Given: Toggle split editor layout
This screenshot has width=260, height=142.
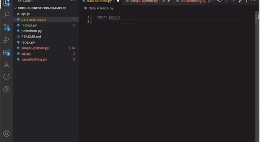Looking at the screenshot, I should (246, 1).
